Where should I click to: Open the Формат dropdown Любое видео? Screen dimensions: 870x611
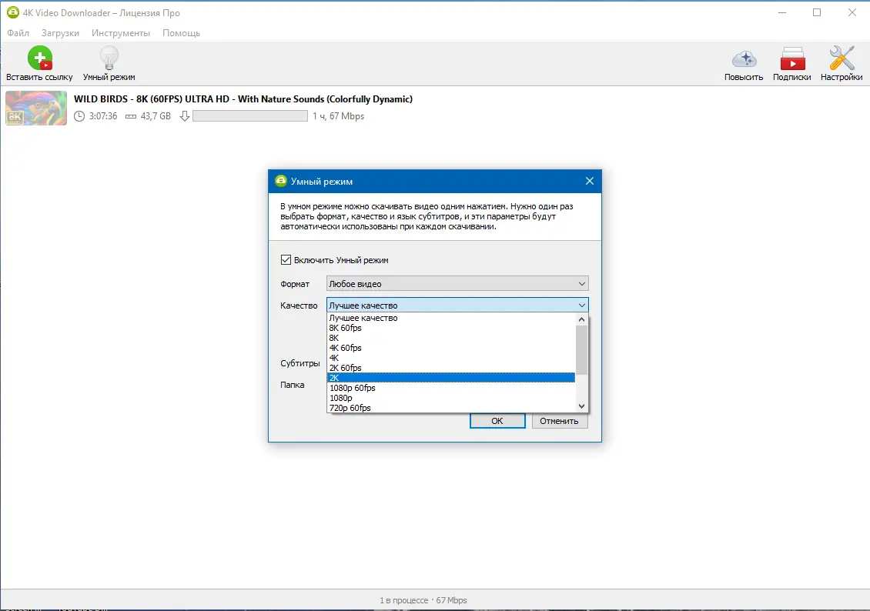point(457,283)
